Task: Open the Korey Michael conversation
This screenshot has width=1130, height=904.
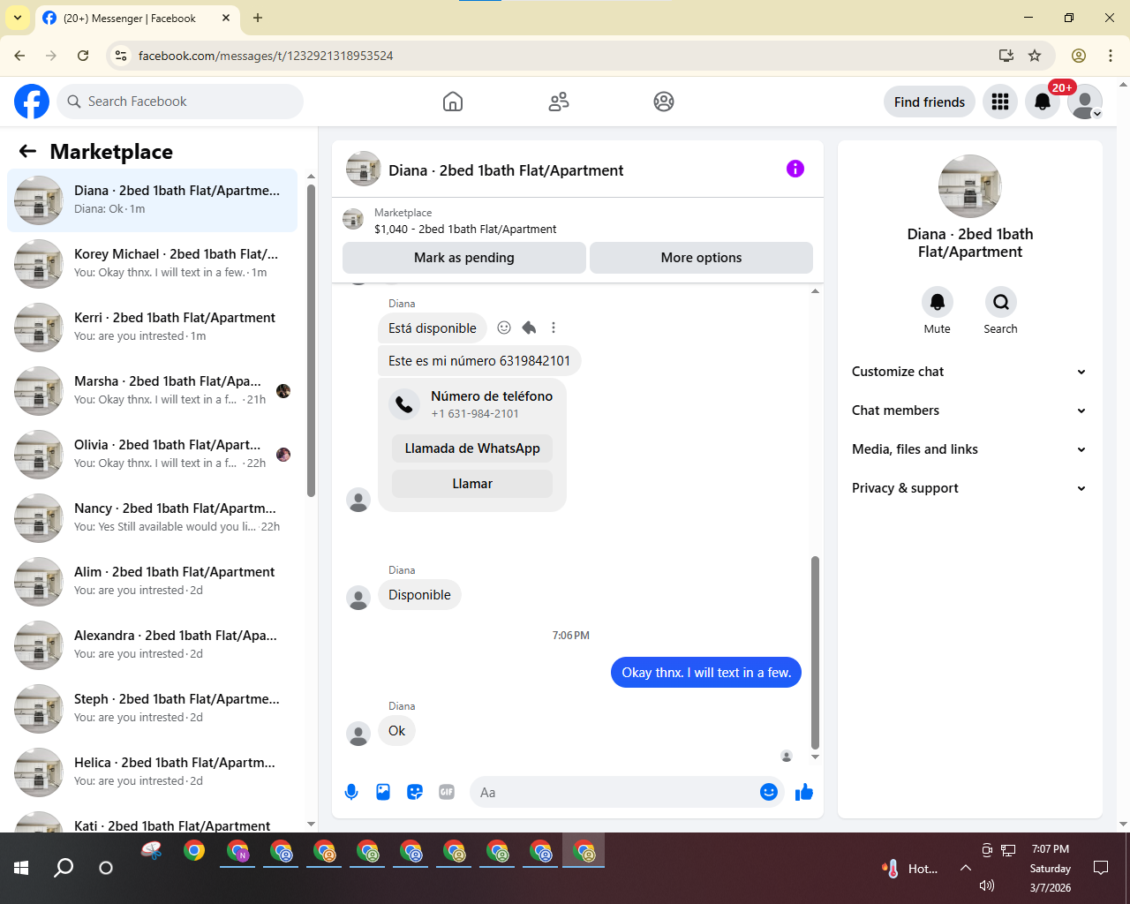Action: click(153, 263)
